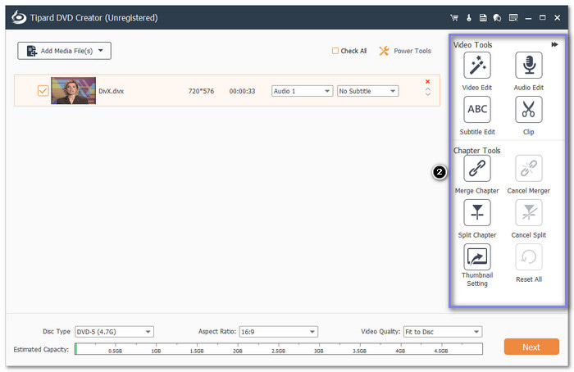The width and height of the screenshot is (574, 372).
Task: Click the 00:00:33 duration value
Action: point(242,91)
